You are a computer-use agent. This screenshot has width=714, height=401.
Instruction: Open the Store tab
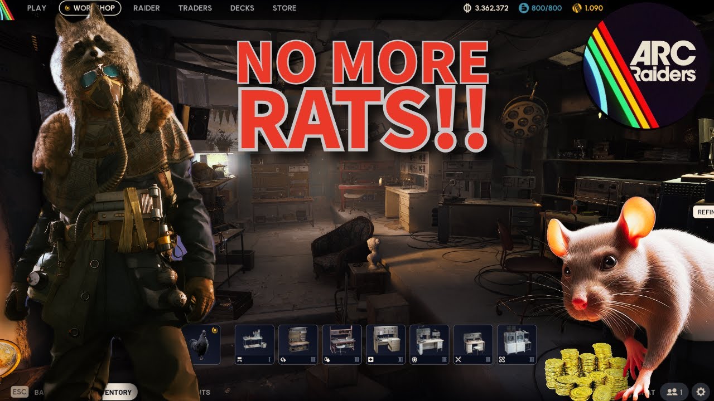[284, 8]
